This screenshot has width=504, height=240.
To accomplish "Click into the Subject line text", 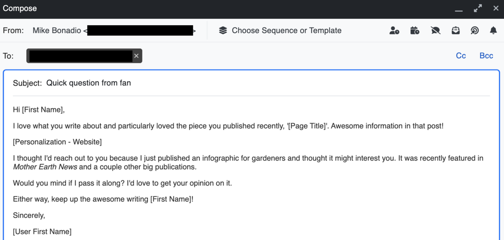I will [89, 83].
